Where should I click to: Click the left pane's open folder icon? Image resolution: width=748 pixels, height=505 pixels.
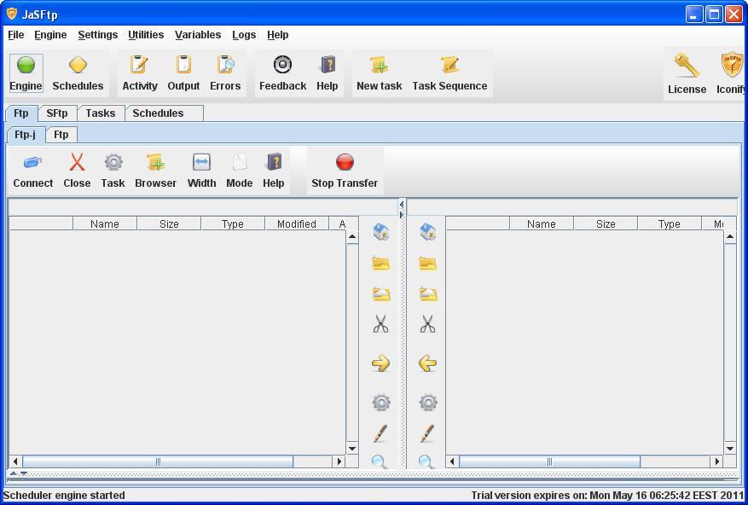pos(380,294)
